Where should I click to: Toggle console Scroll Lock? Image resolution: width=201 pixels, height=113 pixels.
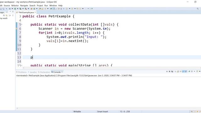[178, 72]
